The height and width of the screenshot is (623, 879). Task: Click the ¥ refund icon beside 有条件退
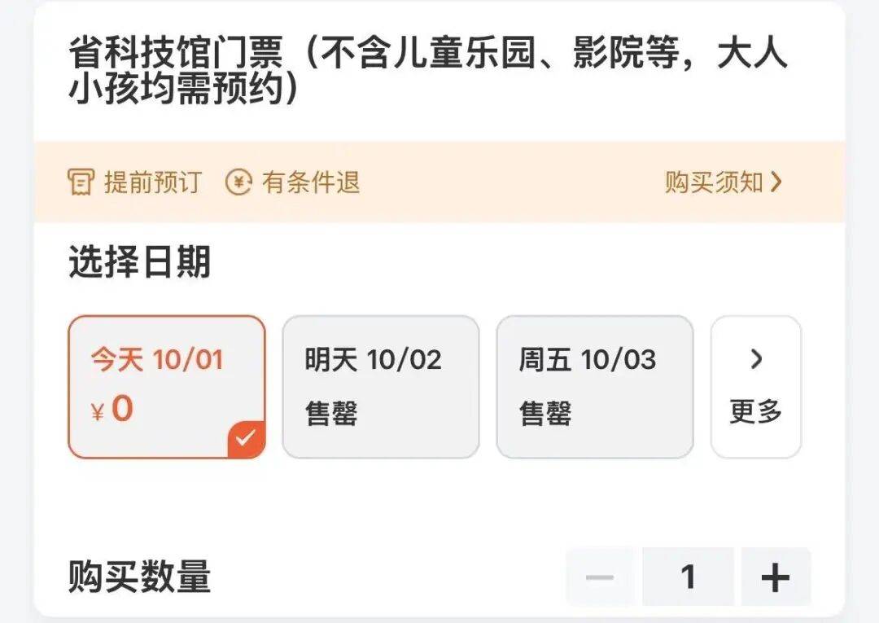(238, 182)
